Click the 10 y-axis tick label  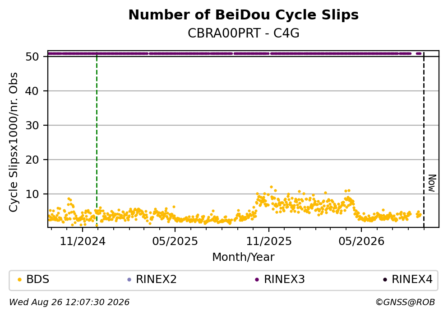click(32, 194)
